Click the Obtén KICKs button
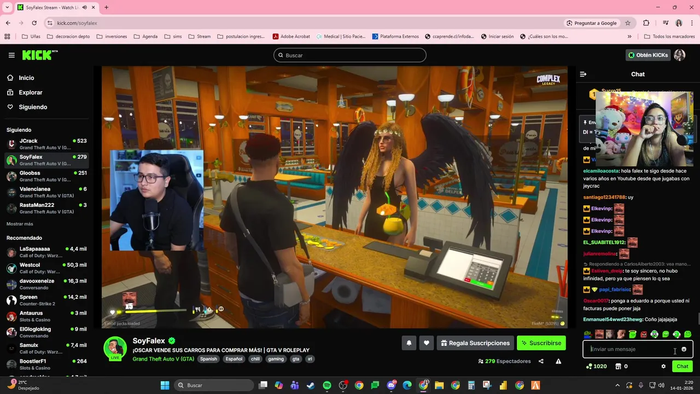Screen dimensions: 700x394 click(648, 55)
